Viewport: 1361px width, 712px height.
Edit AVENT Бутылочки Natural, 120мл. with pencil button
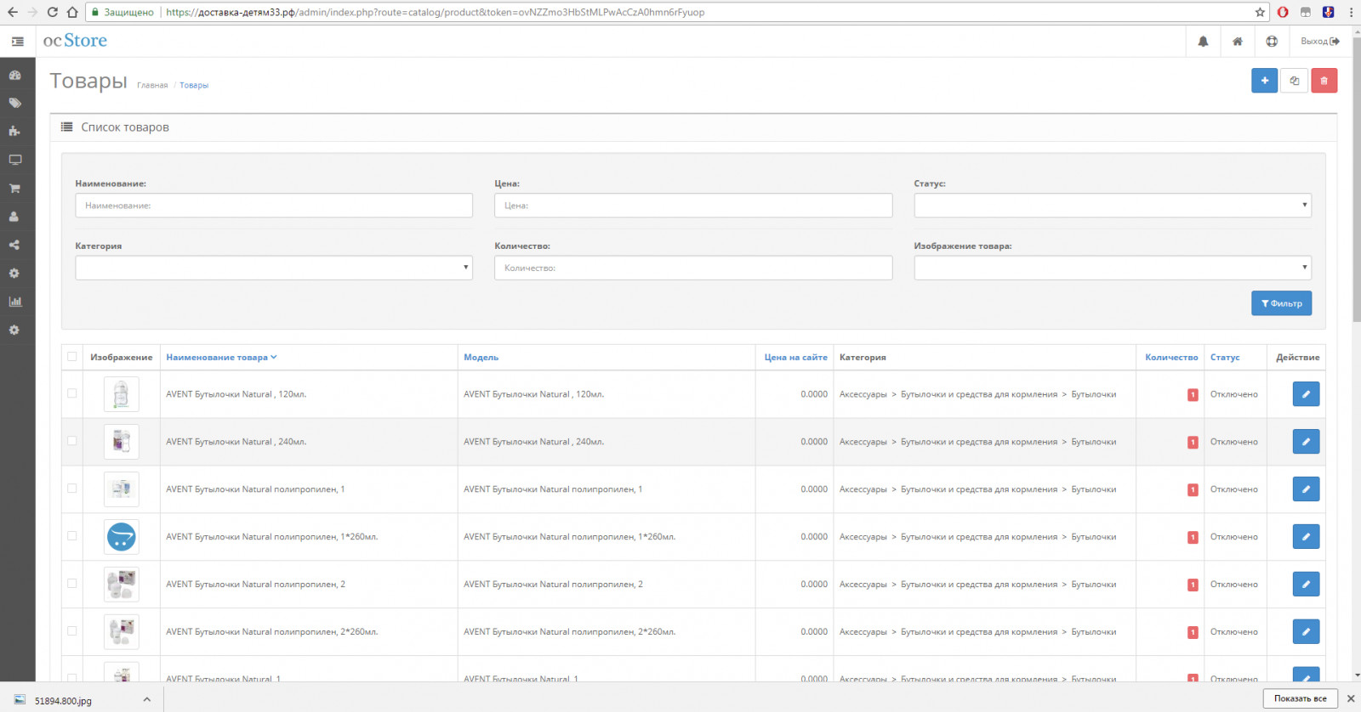point(1307,394)
